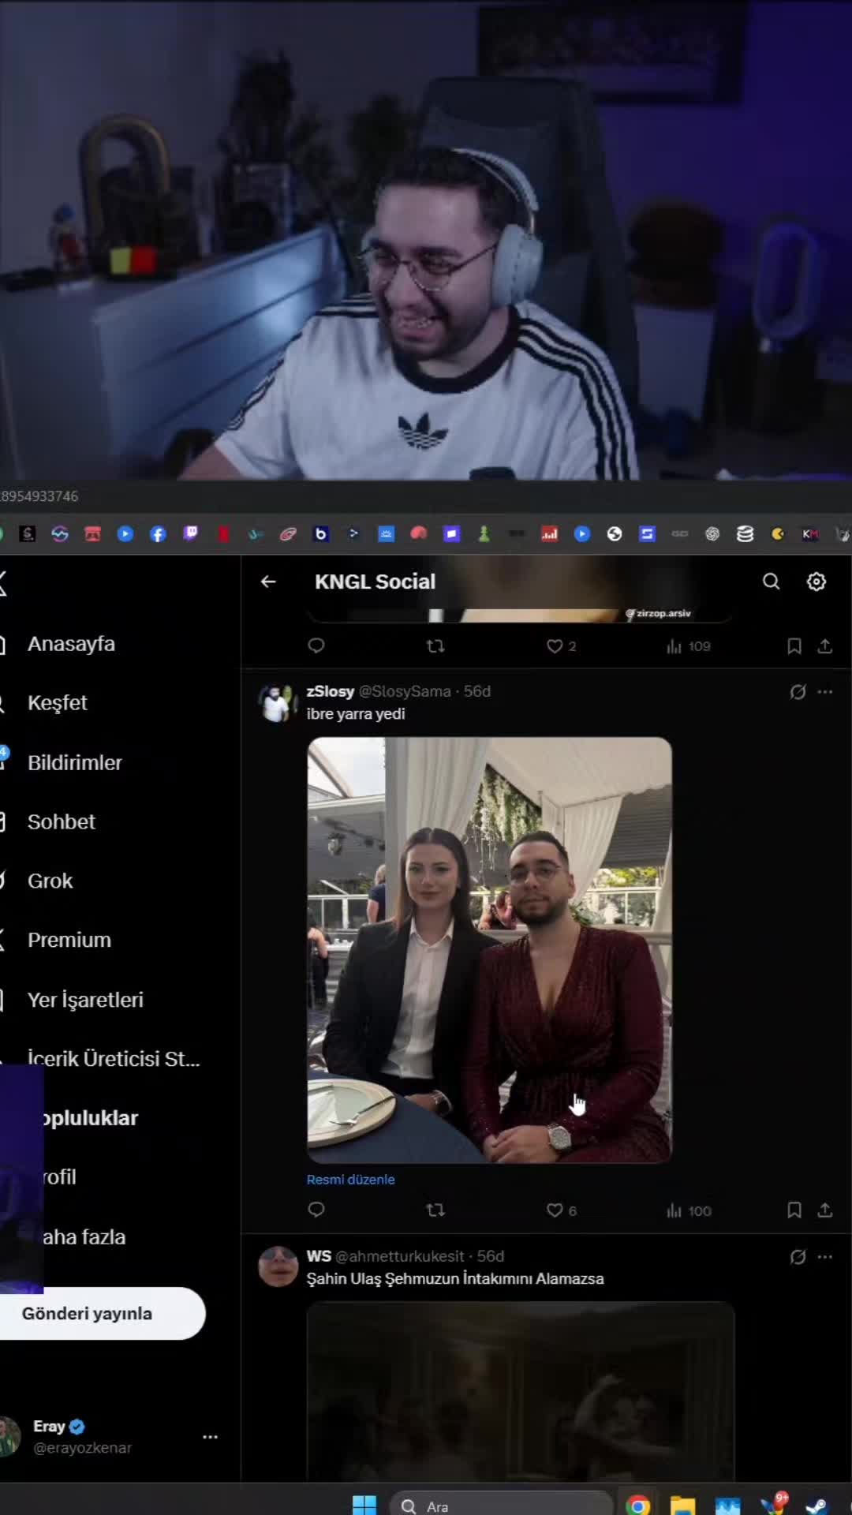Like zSlosy's post with 6 likes
The width and height of the screenshot is (852, 1515).
562,1210
